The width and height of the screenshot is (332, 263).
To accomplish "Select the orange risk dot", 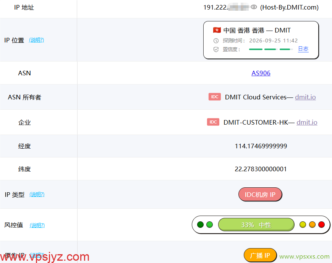I will (312, 225).
